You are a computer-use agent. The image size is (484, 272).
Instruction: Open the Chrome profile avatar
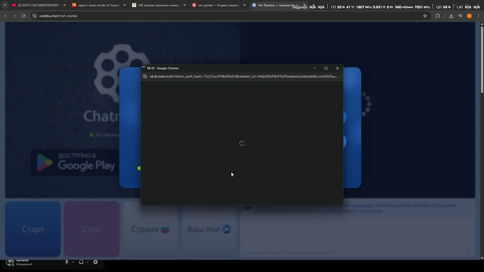[469, 16]
